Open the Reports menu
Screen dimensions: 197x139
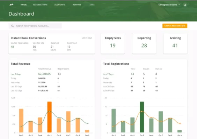pos(77,5)
